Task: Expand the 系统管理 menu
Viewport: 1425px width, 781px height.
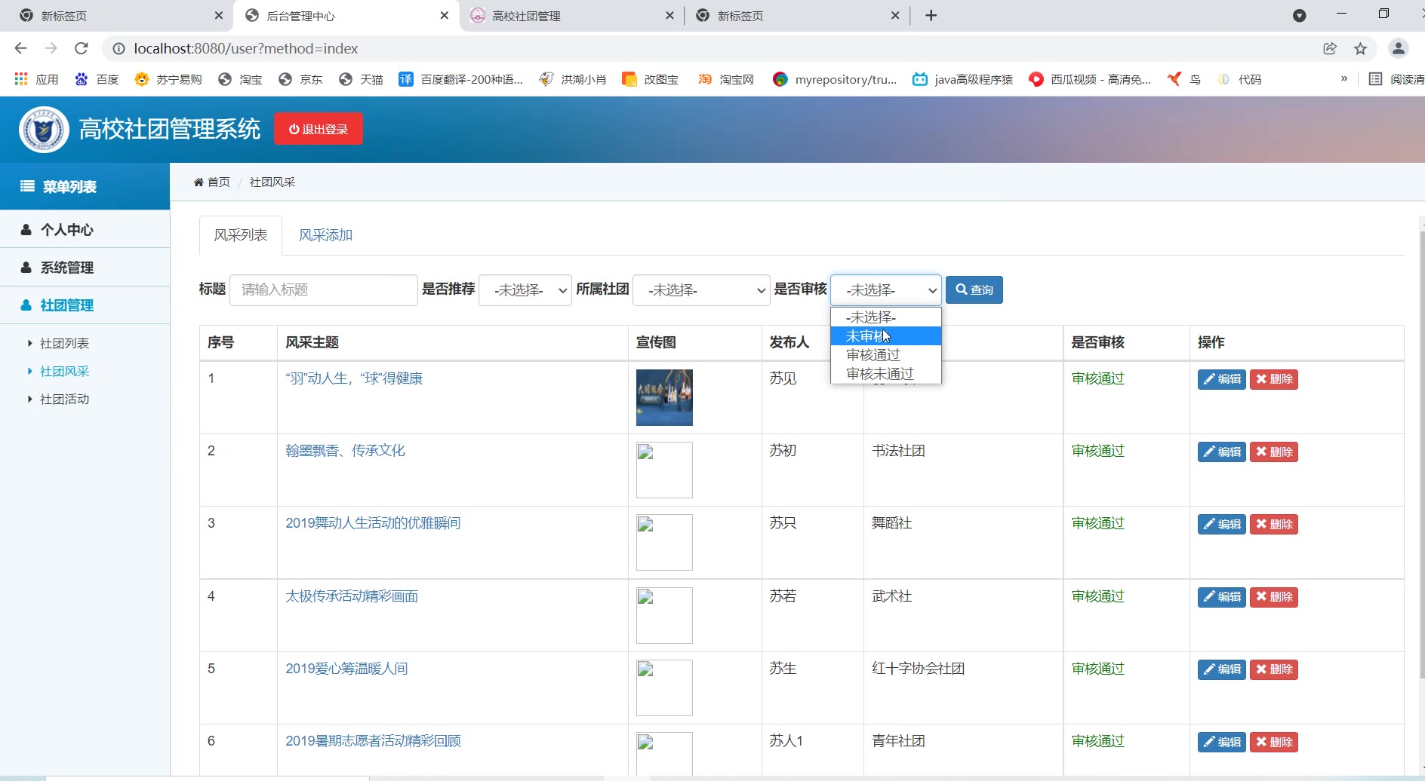Action: point(67,268)
